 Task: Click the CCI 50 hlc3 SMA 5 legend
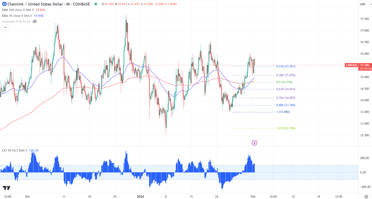14,150
